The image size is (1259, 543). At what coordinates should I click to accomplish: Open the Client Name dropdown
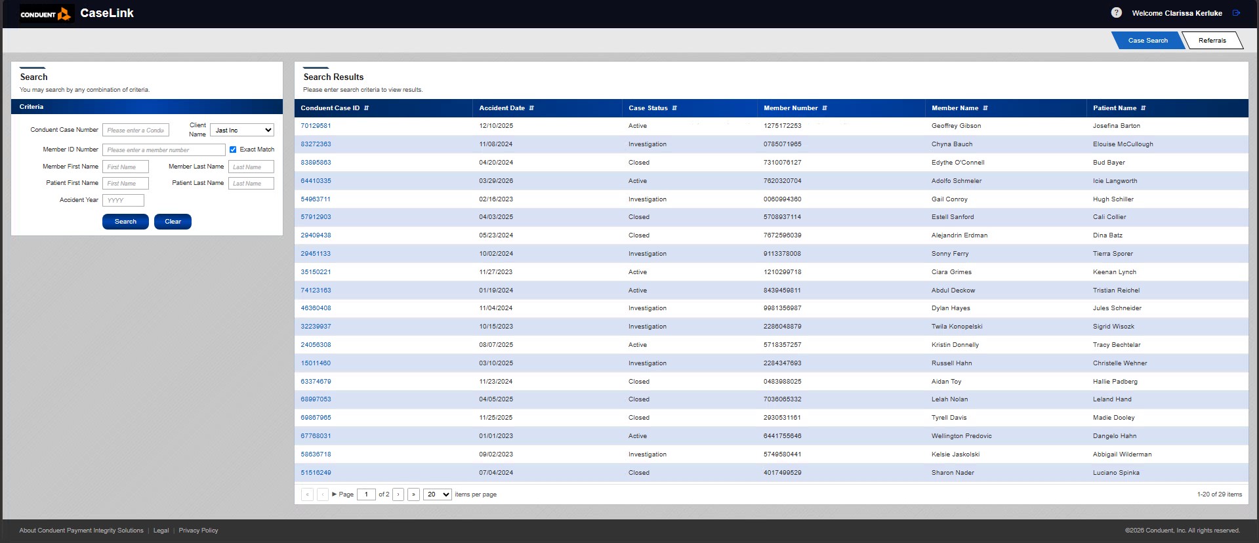(242, 130)
